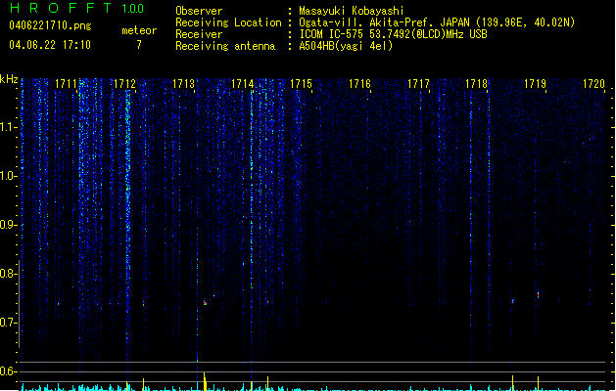Select observer name Masayuki Kobayashi
This screenshot has height=391, width=616.
point(352,11)
